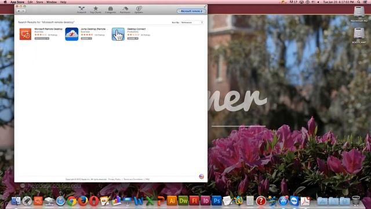Open the Remote Desktop icon in the dock
Screen dimensions: 371x209
click(x=38, y=201)
